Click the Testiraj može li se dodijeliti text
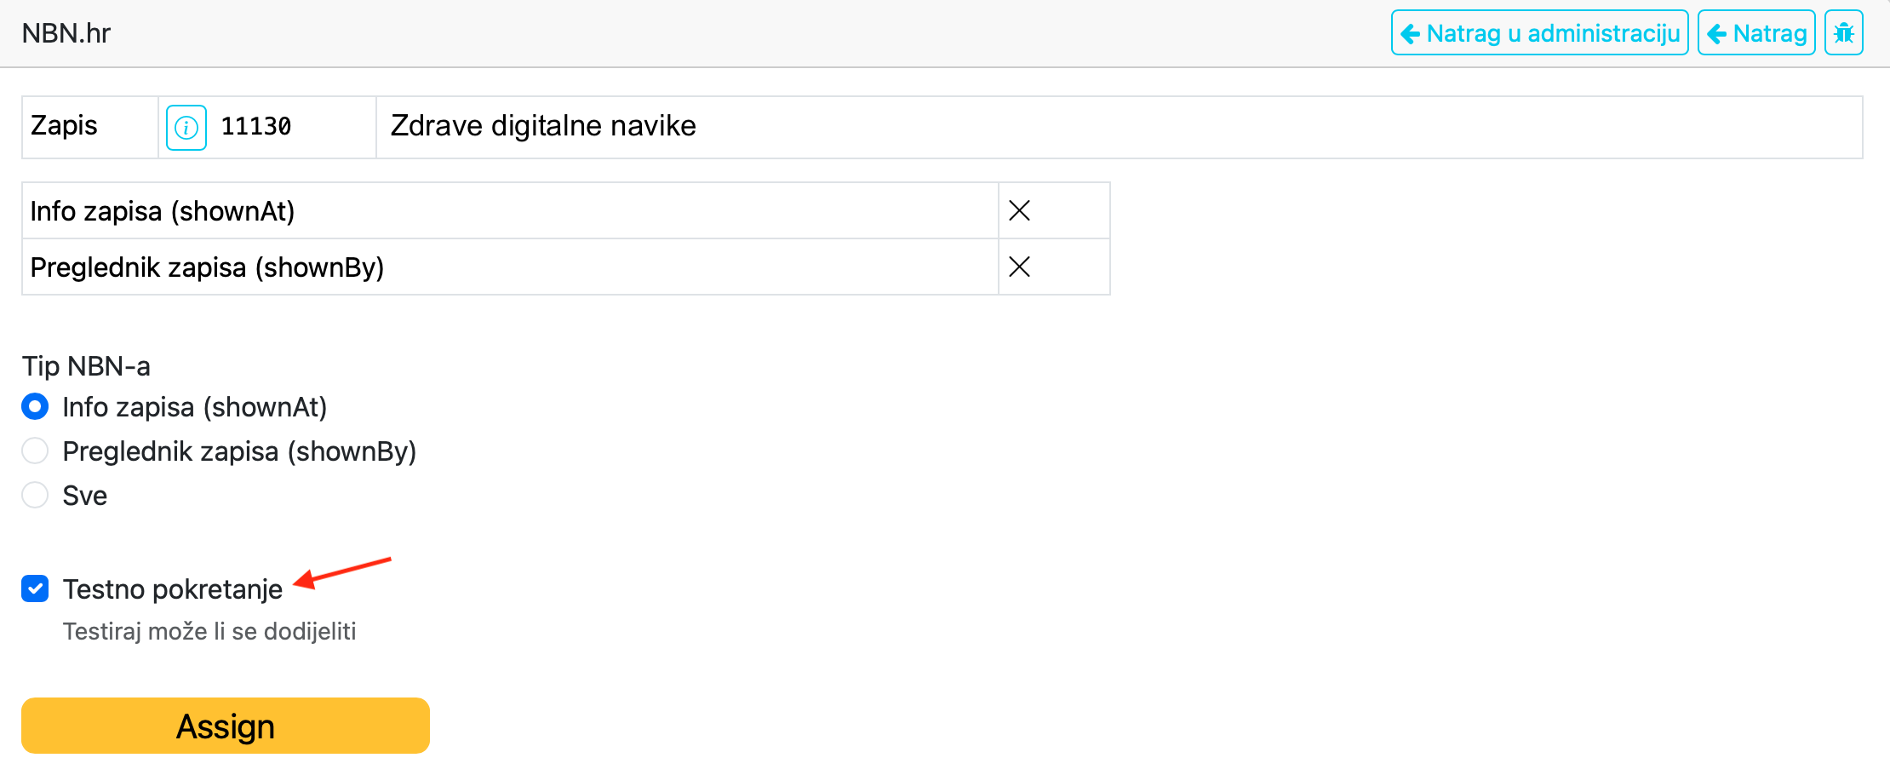The height and width of the screenshot is (775, 1890). [x=209, y=631]
